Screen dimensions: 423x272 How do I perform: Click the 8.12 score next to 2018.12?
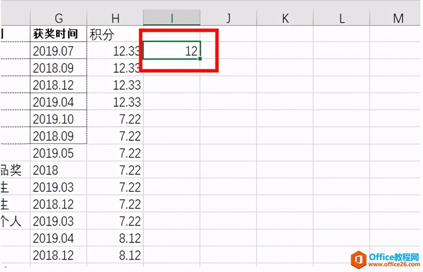tap(115, 255)
